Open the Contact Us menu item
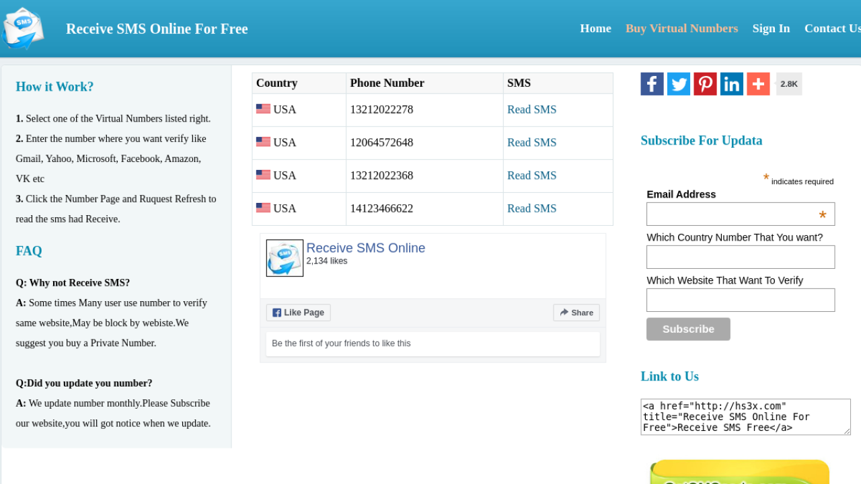This screenshot has width=861, height=484. (x=833, y=28)
